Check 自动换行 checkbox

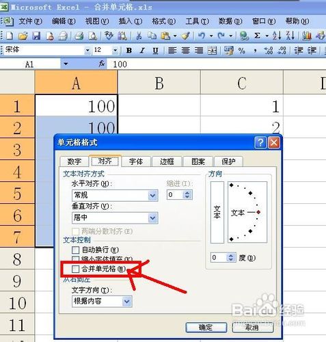tap(75, 250)
